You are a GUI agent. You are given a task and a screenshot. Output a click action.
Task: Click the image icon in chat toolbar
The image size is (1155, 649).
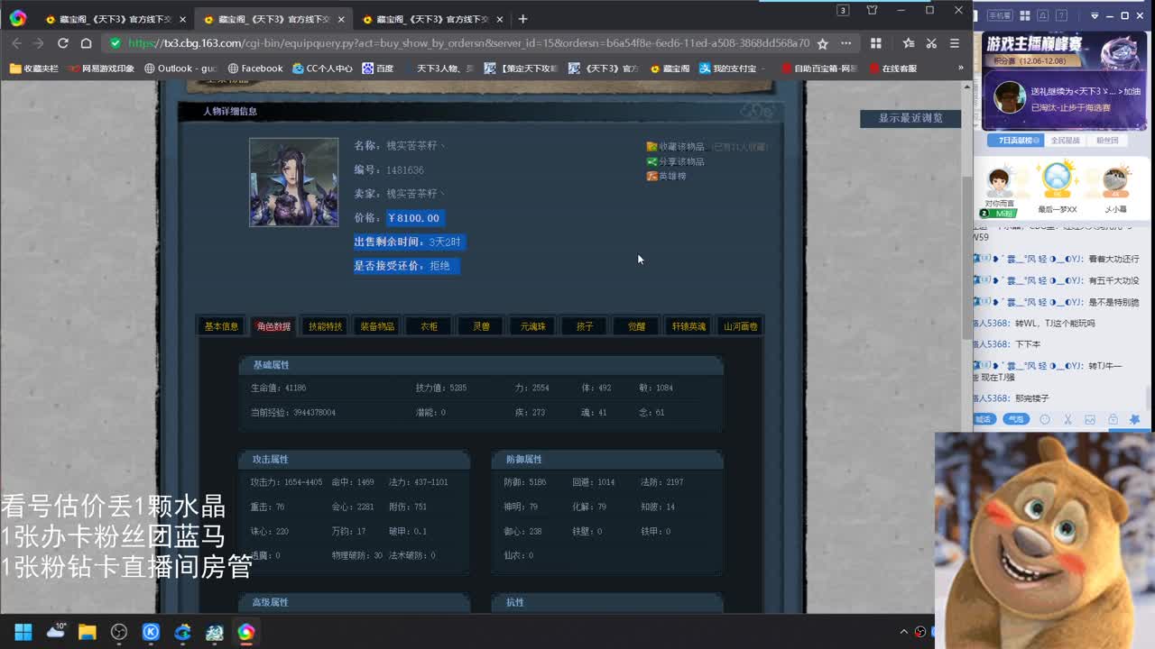coord(1090,419)
